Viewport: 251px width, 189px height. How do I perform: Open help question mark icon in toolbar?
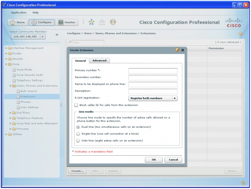pyautogui.click(x=113, y=22)
